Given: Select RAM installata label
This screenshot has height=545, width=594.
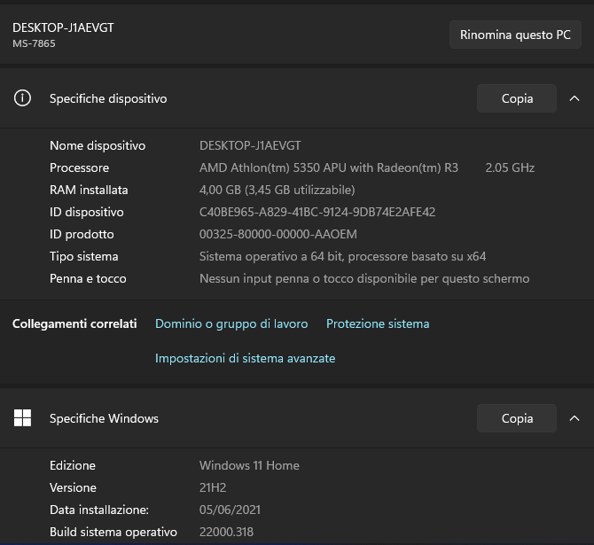Looking at the screenshot, I should pos(89,190).
